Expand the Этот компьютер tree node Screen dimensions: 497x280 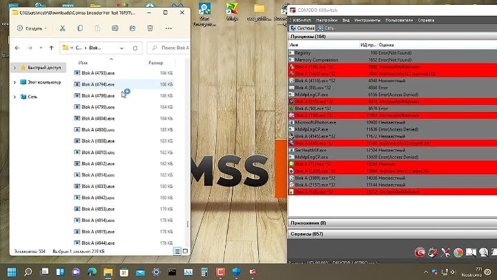coord(14,82)
